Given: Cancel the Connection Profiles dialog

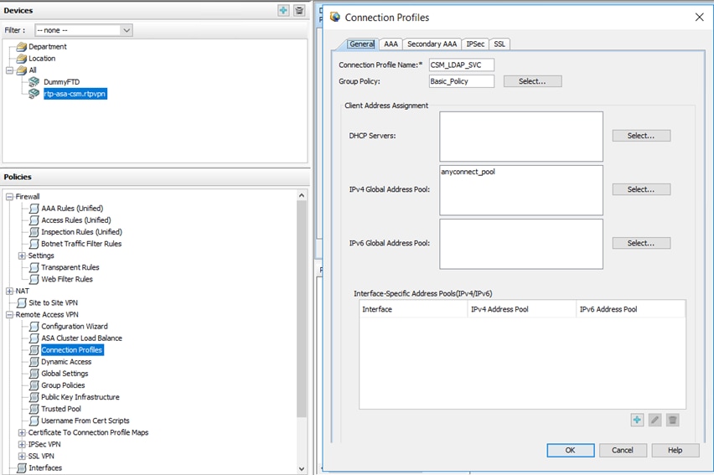Looking at the screenshot, I should tap(623, 451).
